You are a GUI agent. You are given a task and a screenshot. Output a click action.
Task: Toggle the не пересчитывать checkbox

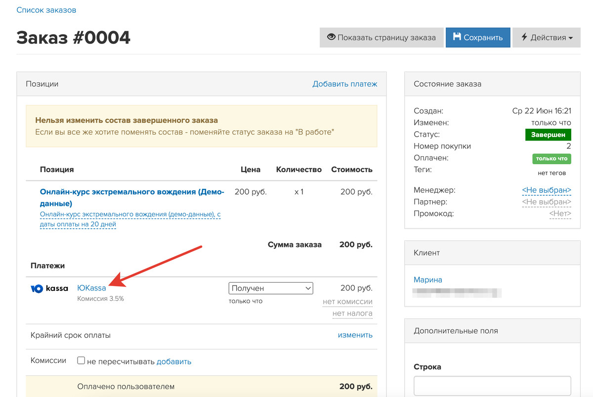(x=81, y=361)
